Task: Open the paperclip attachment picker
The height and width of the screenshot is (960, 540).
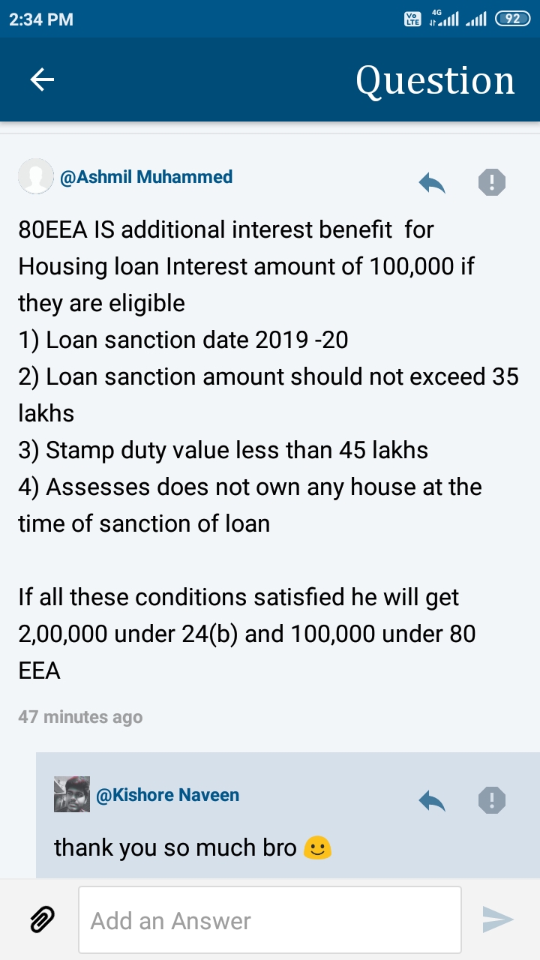Action: click(x=42, y=919)
